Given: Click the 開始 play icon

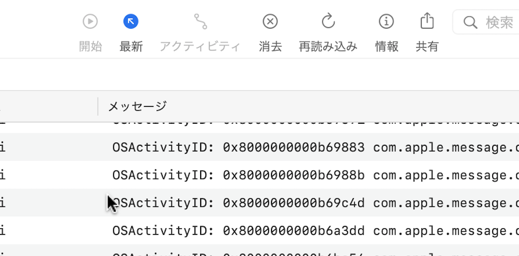Looking at the screenshot, I should [x=90, y=21].
